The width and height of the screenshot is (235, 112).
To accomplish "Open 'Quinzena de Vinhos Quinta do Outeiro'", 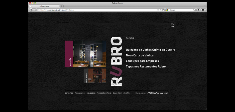I will [150, 50].
